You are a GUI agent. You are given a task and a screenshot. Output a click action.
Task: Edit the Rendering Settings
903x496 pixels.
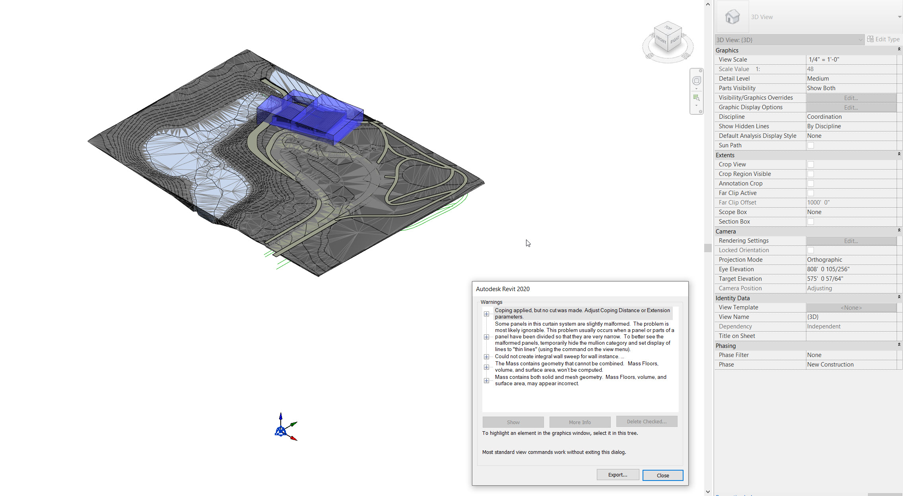click(851, 241)
